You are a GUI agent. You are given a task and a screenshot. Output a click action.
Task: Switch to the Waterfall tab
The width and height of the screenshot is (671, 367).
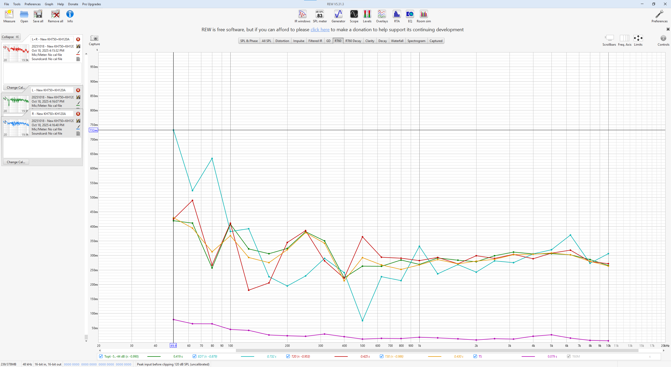pos(397,41)
